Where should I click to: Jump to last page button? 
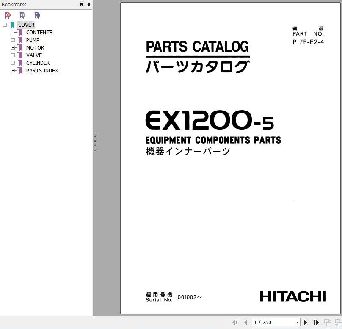[316, 322]
